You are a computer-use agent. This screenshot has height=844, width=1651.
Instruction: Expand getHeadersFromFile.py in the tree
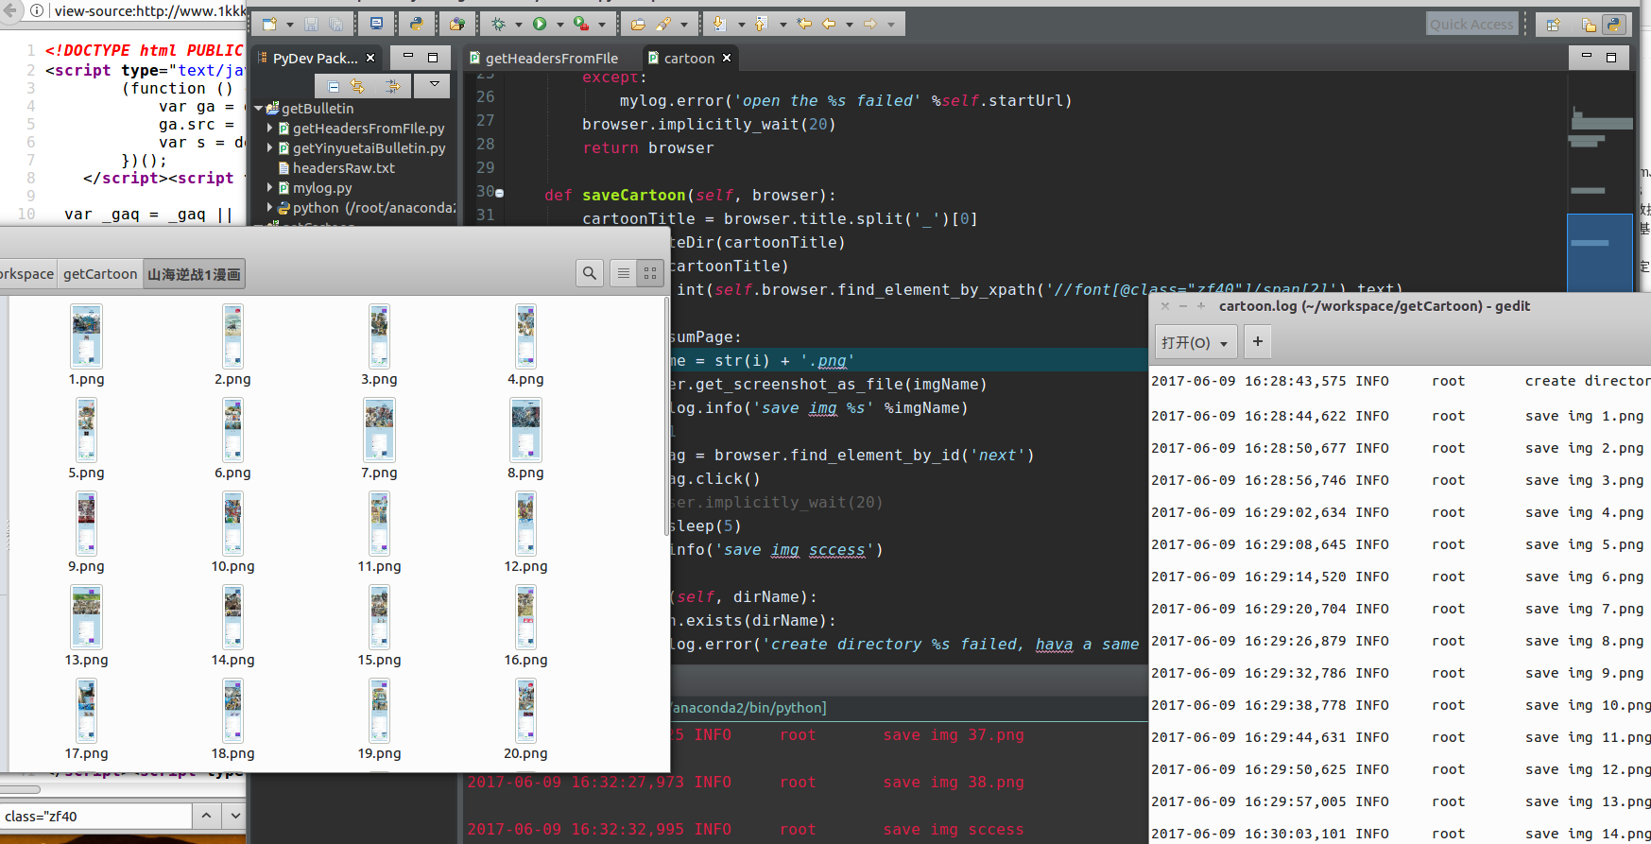pos(270,128)
